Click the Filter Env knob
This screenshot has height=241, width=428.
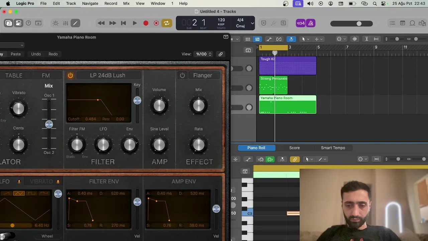[x=130, y=145]
